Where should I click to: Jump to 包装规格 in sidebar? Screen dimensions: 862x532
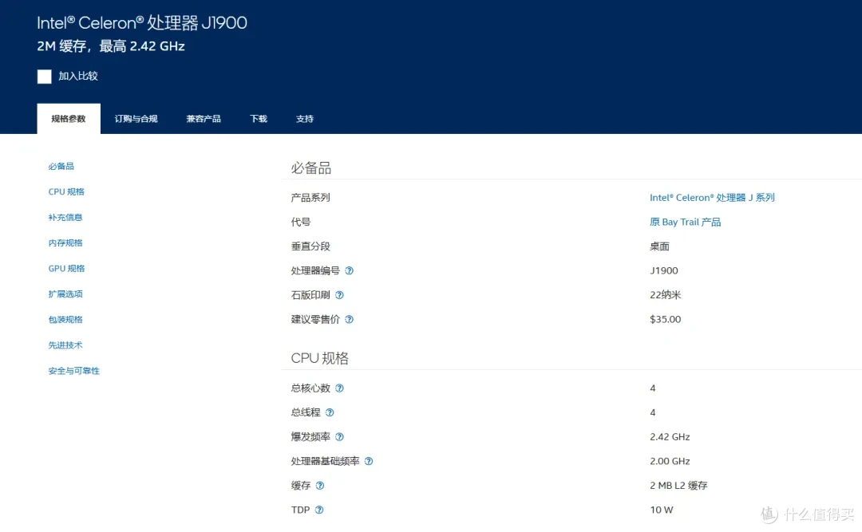click(65, 319)
